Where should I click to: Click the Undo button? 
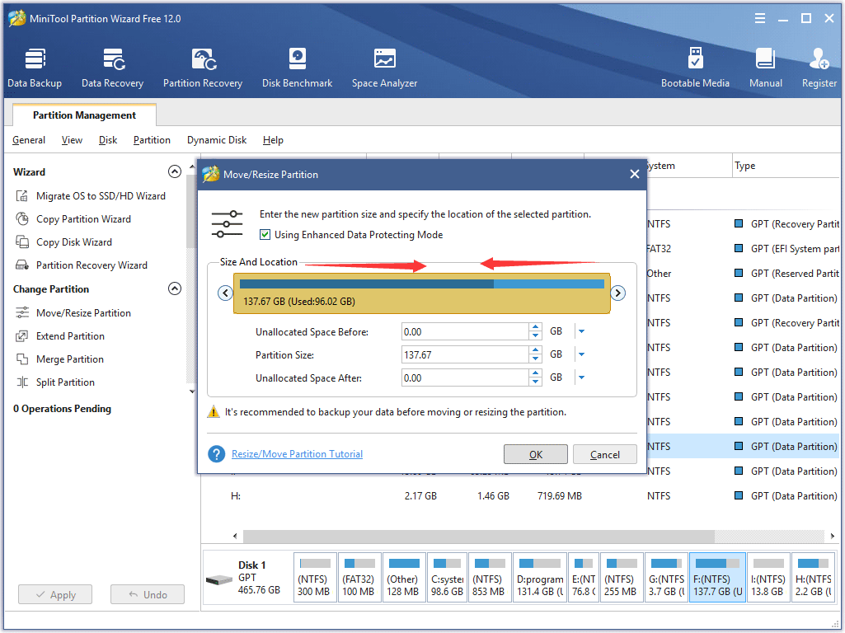pyautogui.click(x=147, y=595)
